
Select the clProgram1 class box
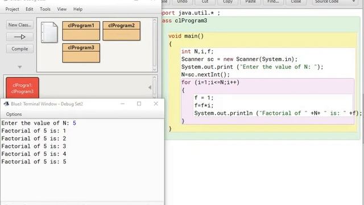(x=81, y=31)
